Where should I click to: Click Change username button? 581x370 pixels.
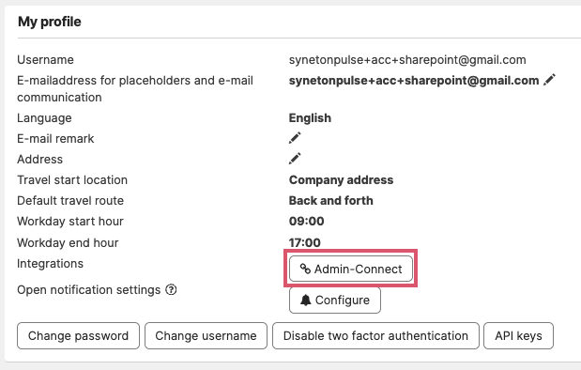(x=206, y=336)
